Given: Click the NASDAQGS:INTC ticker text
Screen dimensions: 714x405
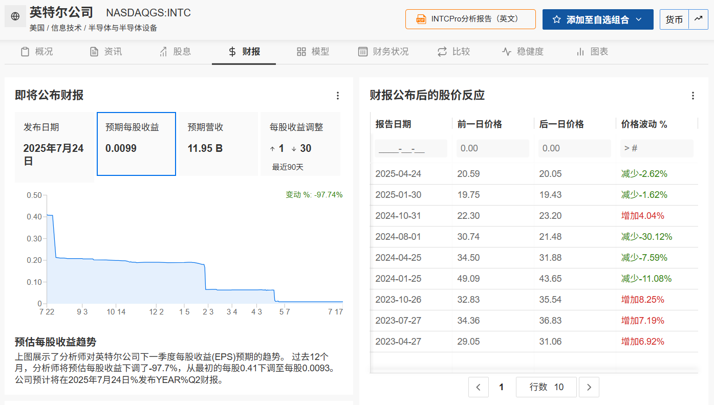Looking at the screenshot, I should coord(148,13).
